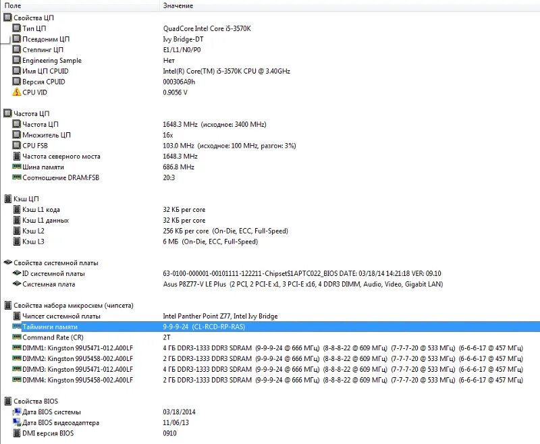
Task: Click the icon next to Степпинг ЦП
Action: click(x=16, y=49)
